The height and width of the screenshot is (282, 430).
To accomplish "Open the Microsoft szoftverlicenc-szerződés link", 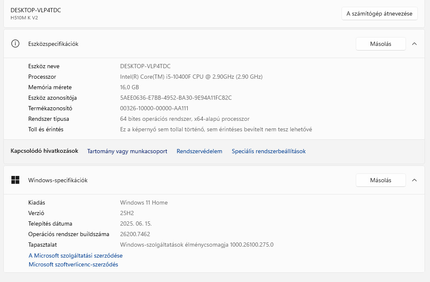I will [73, 264].
